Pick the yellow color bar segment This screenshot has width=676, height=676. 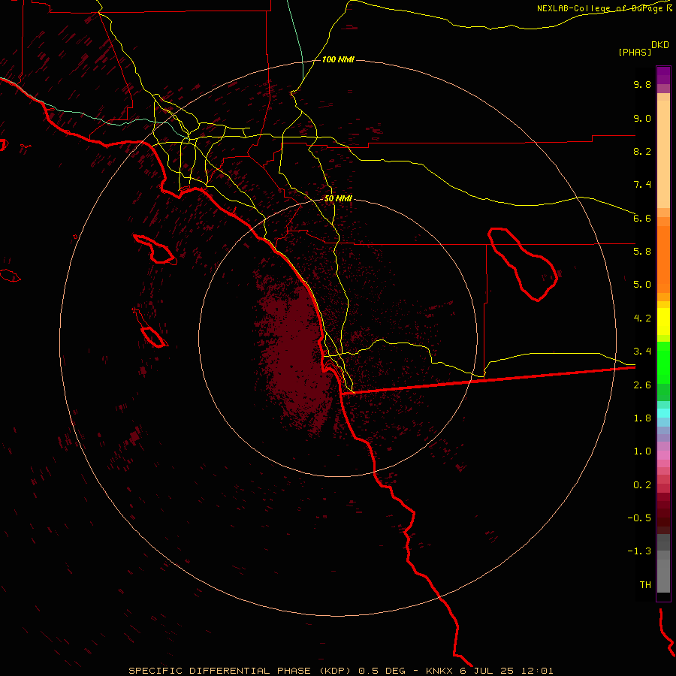point(663,321)
